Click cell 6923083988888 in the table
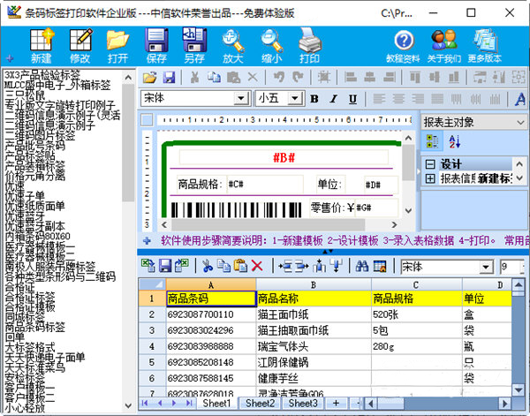The image size is (530, 416). click(211, 346)
